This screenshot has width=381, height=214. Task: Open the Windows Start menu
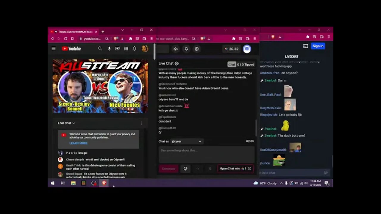[52, 183]
